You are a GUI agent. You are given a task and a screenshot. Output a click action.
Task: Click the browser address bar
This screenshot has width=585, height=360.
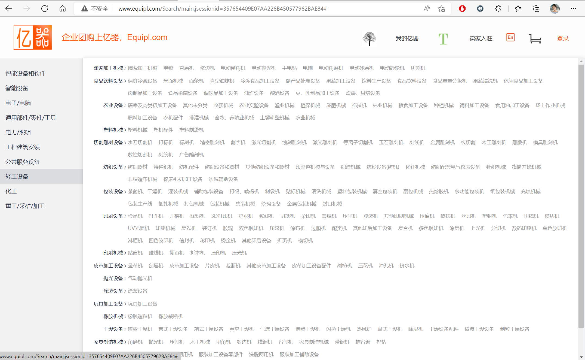223,9
